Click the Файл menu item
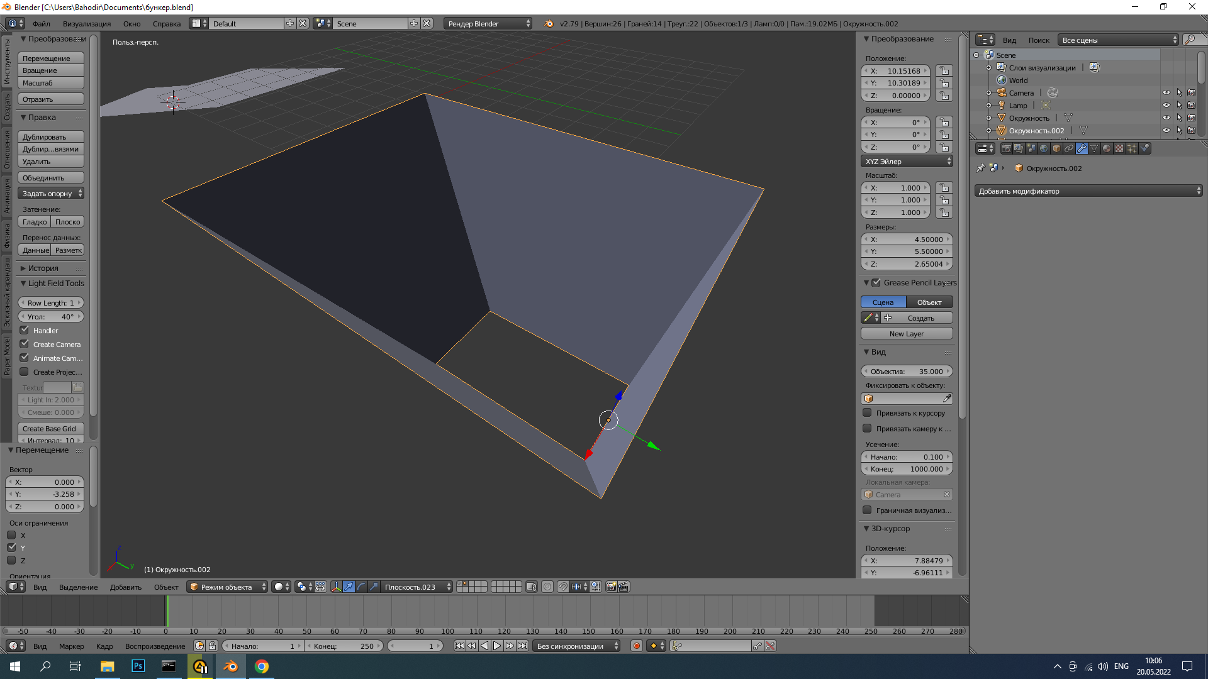The height and width of the screenshot is (679, 1208). point(40,23)
